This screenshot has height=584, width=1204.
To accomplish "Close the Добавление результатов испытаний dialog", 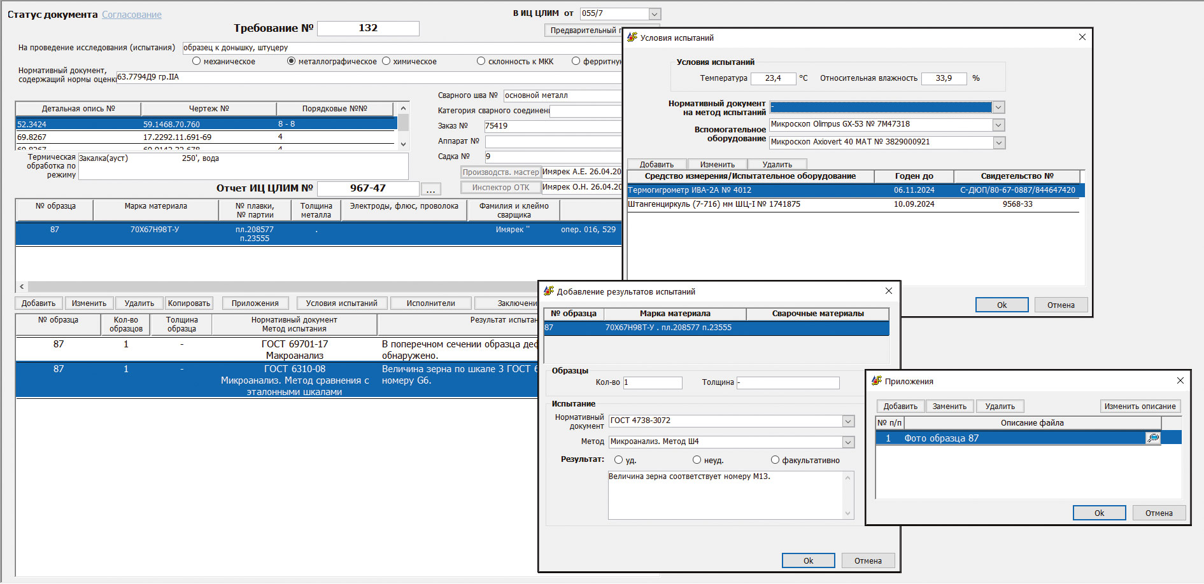I will (x=889, y=291).
